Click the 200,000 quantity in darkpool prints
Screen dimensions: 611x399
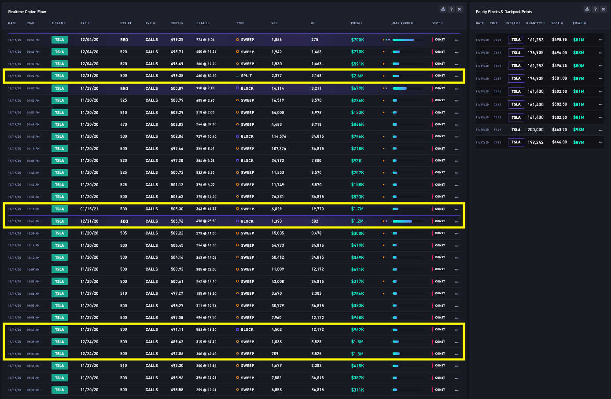536,130
